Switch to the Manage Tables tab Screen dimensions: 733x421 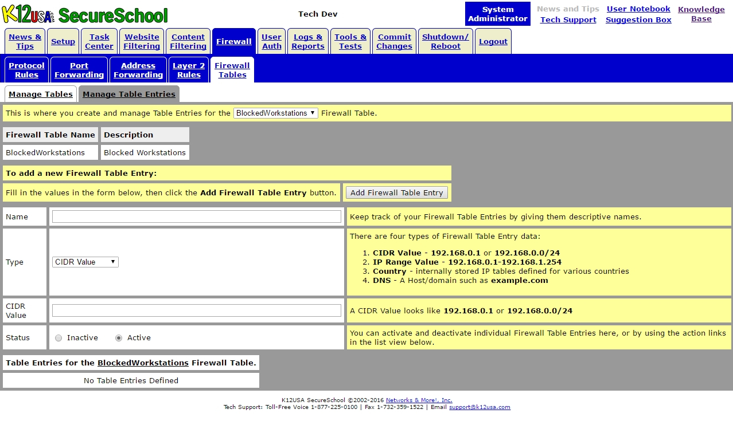click(x=41, y=94)
